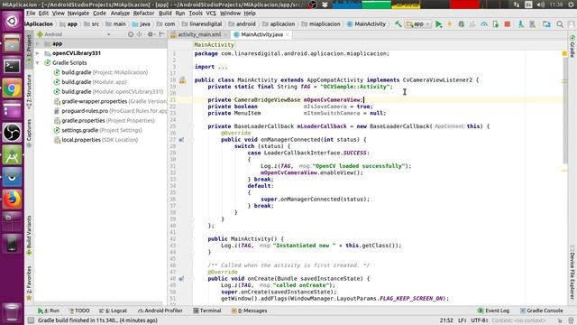
Task: Expand the openCVLibrary331 tree node
Action: [38, 53]
